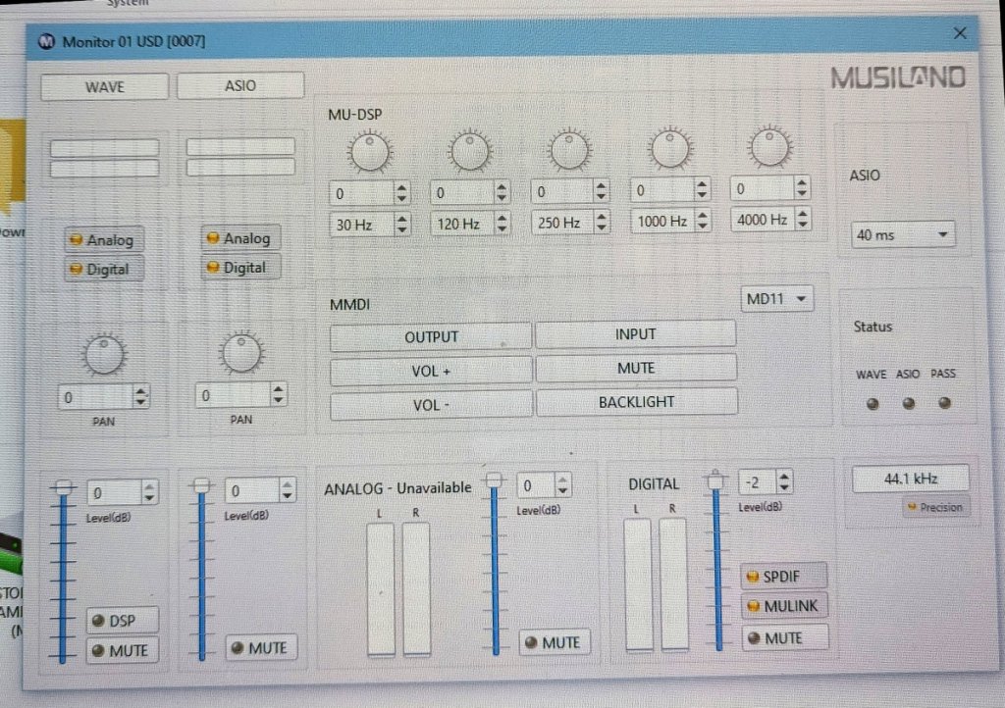Mute the WAVE channel
This screenshot has height=708, width=1005.
(122, 651)
